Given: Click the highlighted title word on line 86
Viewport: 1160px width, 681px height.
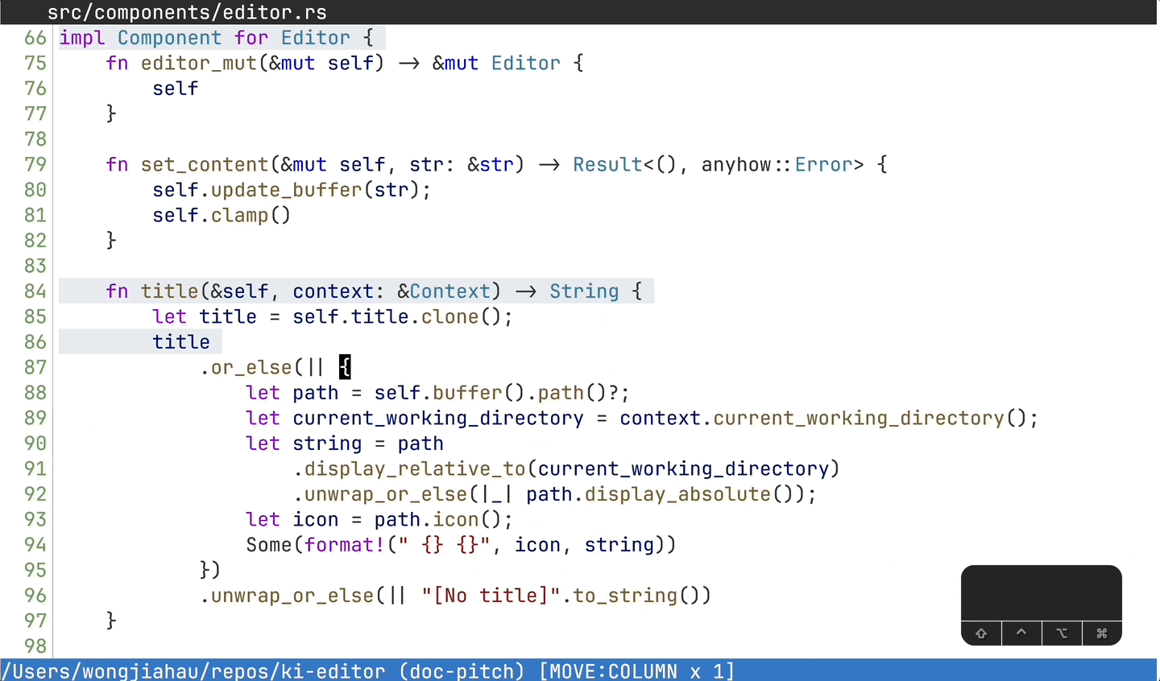Looking at the screenshot, I should point(181,342).
